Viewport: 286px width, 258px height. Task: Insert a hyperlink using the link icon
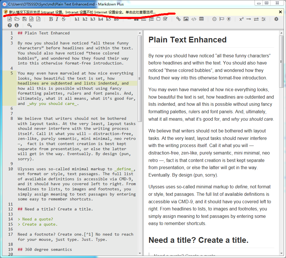pos(178,19)
